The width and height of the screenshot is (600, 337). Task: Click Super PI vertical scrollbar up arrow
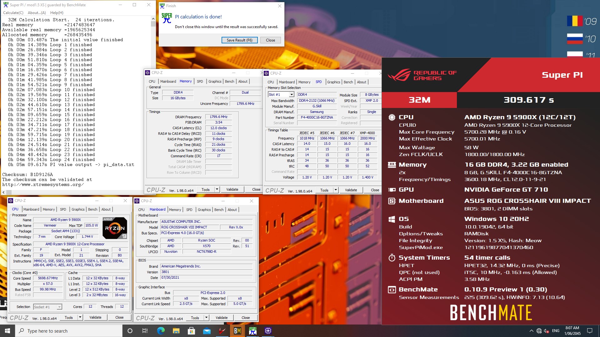[x=153, y=18]
